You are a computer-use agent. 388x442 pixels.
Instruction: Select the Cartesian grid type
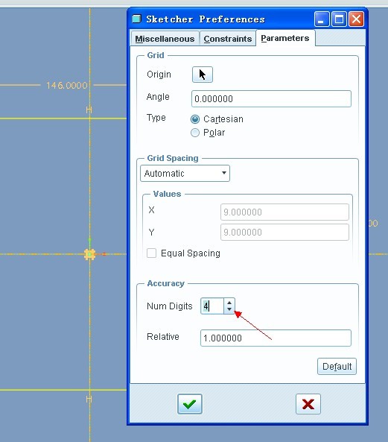point(195,119)
